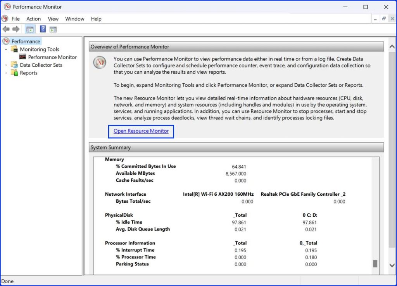Click the Realtek PCIe GbE Family Controller heading
397x286 pixels.
(303, 194)
